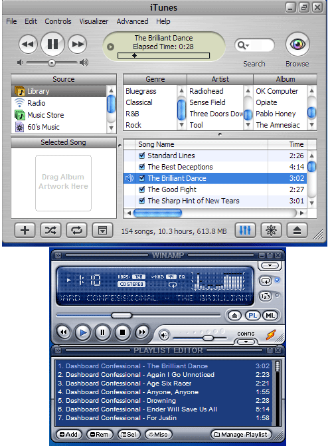Select Bluegrass in Genre list

[141, 91]
